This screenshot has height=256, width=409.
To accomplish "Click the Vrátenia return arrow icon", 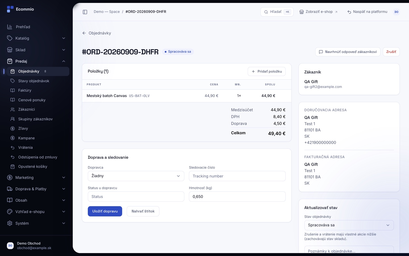I will coord(12,148).
